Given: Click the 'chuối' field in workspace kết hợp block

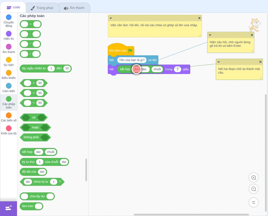Looking at the screenshot, I should (x=157, y=69).
